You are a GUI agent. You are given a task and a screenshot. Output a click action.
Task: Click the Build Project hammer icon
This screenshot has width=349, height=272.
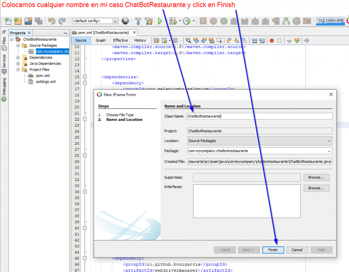138,21
